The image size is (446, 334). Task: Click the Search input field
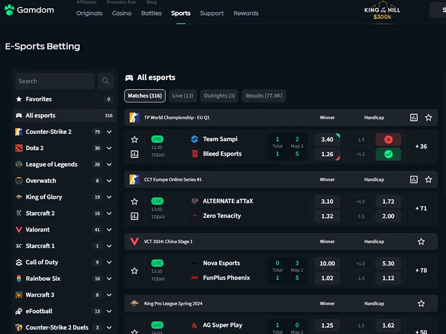55,81
